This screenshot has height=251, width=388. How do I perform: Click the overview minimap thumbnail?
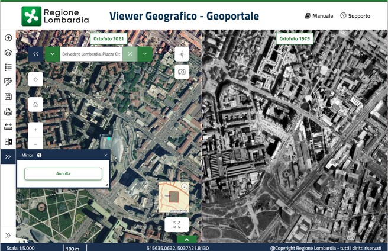(x=174, y=197)
